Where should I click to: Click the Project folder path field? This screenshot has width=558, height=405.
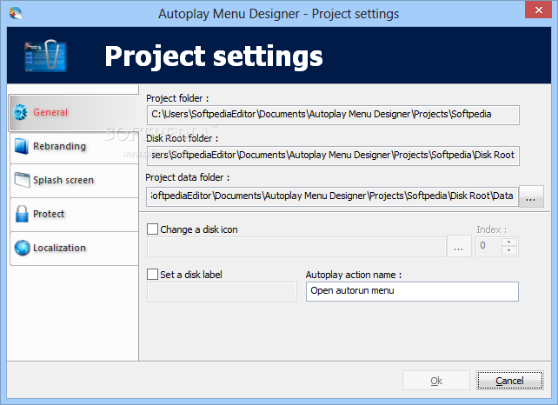(x=333, y=115)
